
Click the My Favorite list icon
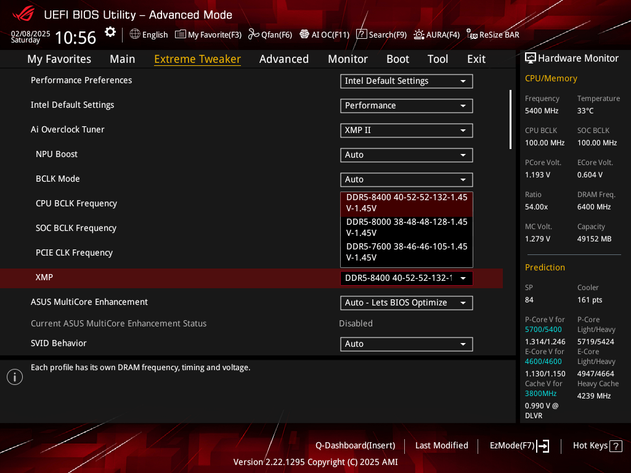[181, 34]
